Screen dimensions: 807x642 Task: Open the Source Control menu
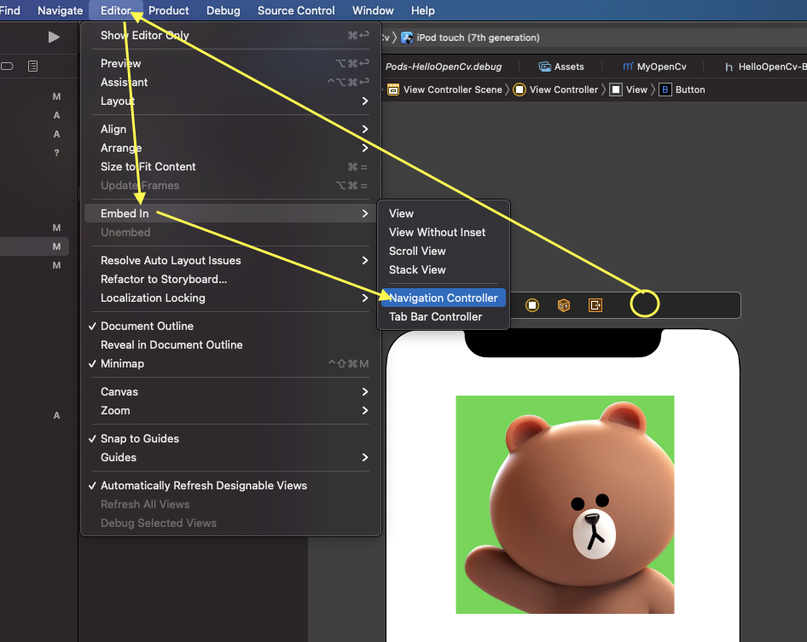pyautogui.click(x=296, y=10)
